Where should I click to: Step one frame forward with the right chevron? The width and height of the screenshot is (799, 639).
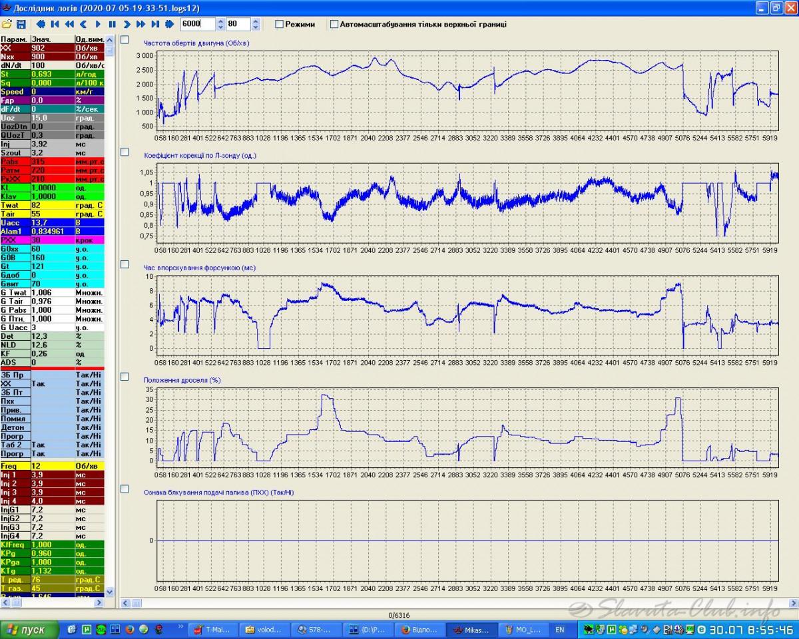pos(127,24)
